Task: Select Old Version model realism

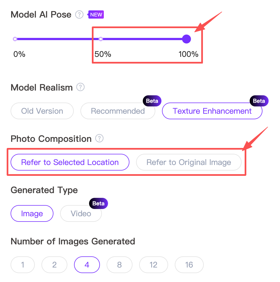Action: click(x=42, y=111)
